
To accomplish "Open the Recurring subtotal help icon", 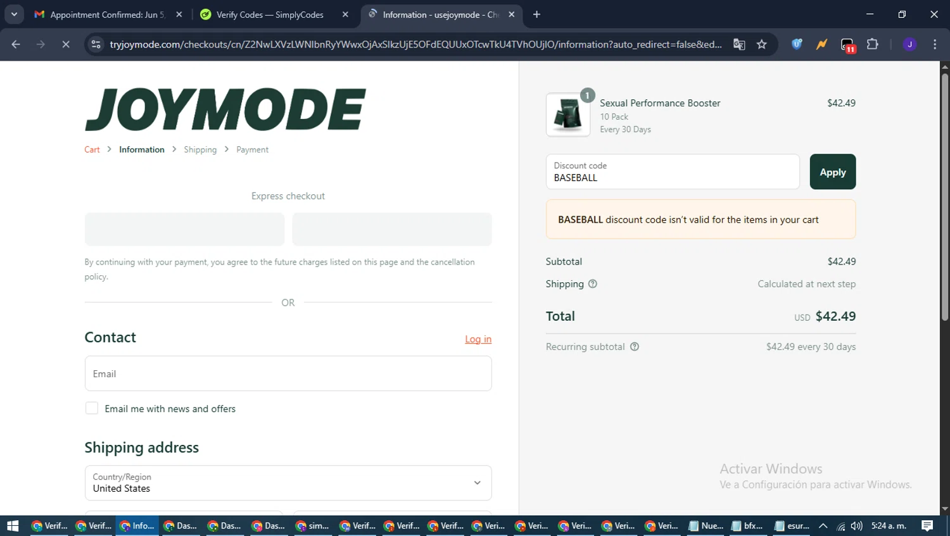I will pyautogui.click(x=635, y=347).
